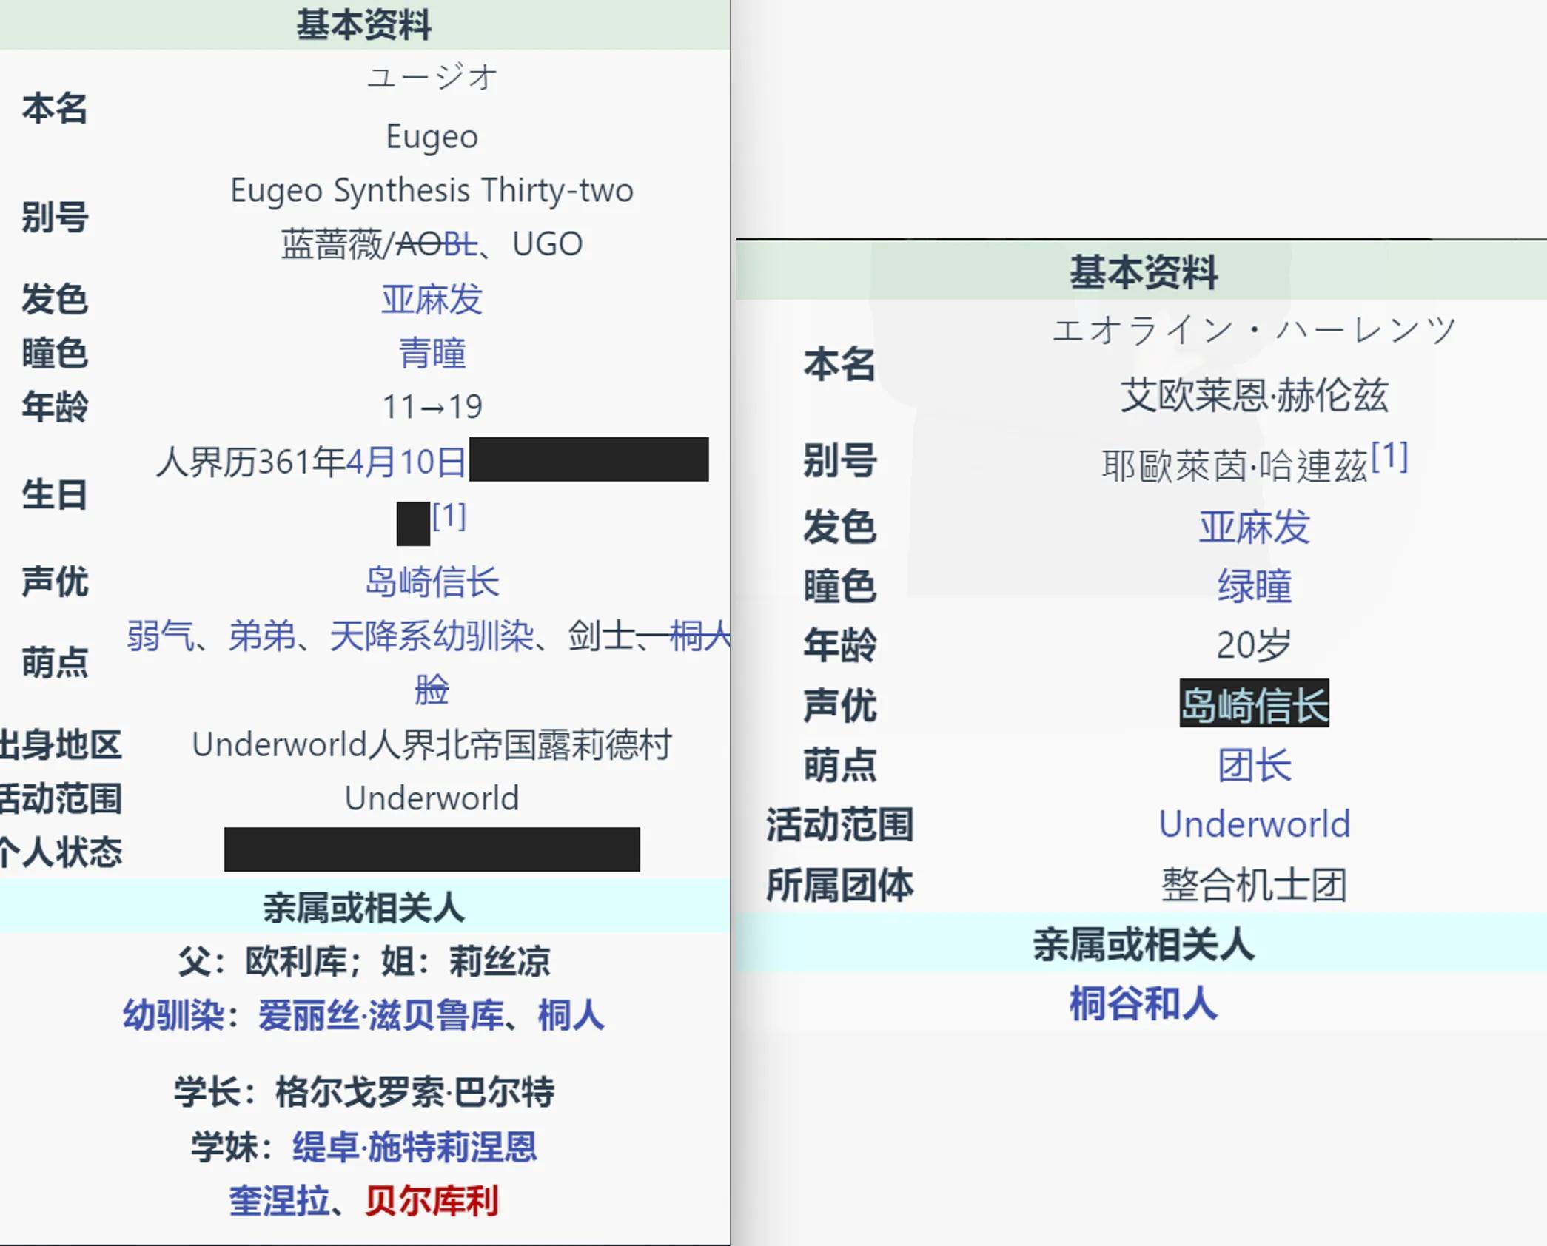The image size is (1547, 1246).
Task: Click the 弟弟 moe point link
Action: tap(261, 636)
